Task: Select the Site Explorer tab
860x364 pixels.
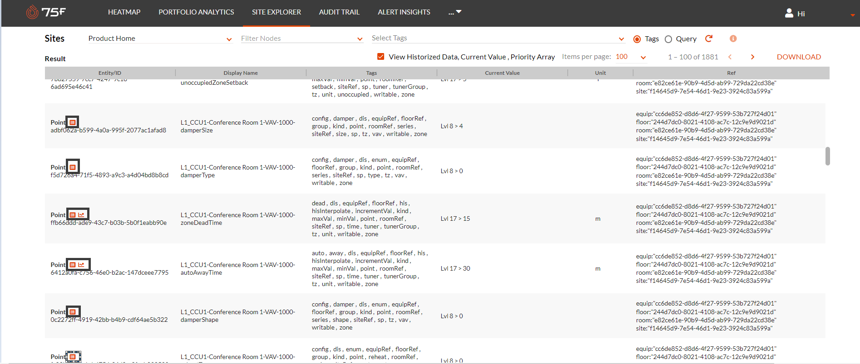Action: pyautogui.click(x=277, y=12)
